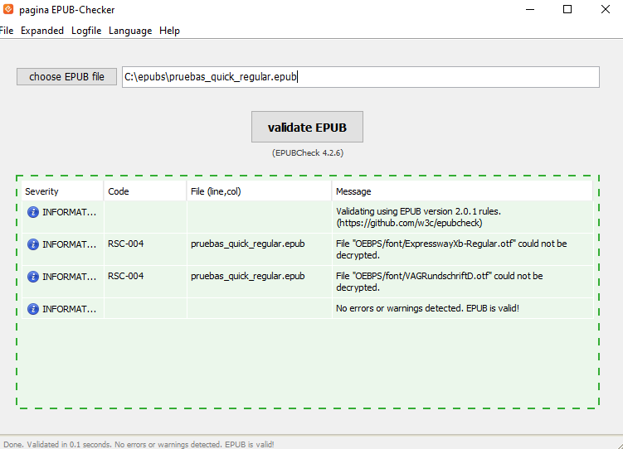
Task: Open the File menu
Action: coord(7,31)
